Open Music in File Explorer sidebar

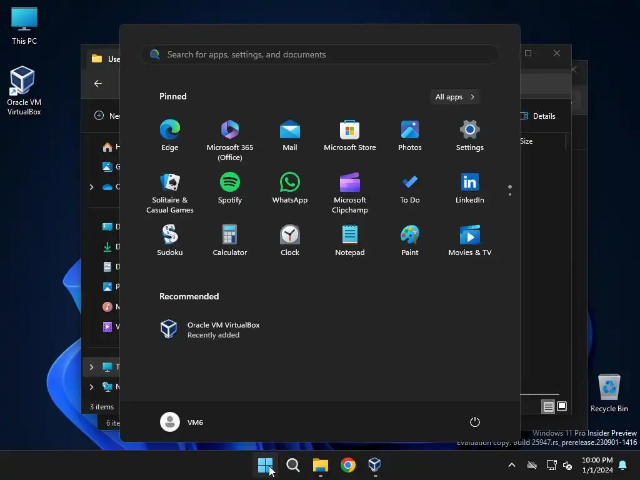click(x=110, y=307)
